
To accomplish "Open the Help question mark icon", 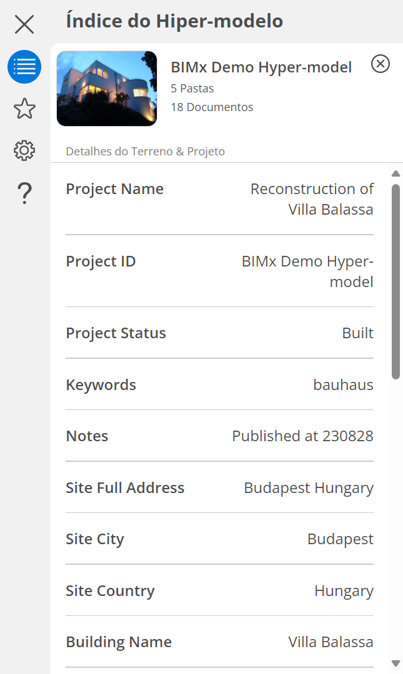I will click(x=24, y=193).
